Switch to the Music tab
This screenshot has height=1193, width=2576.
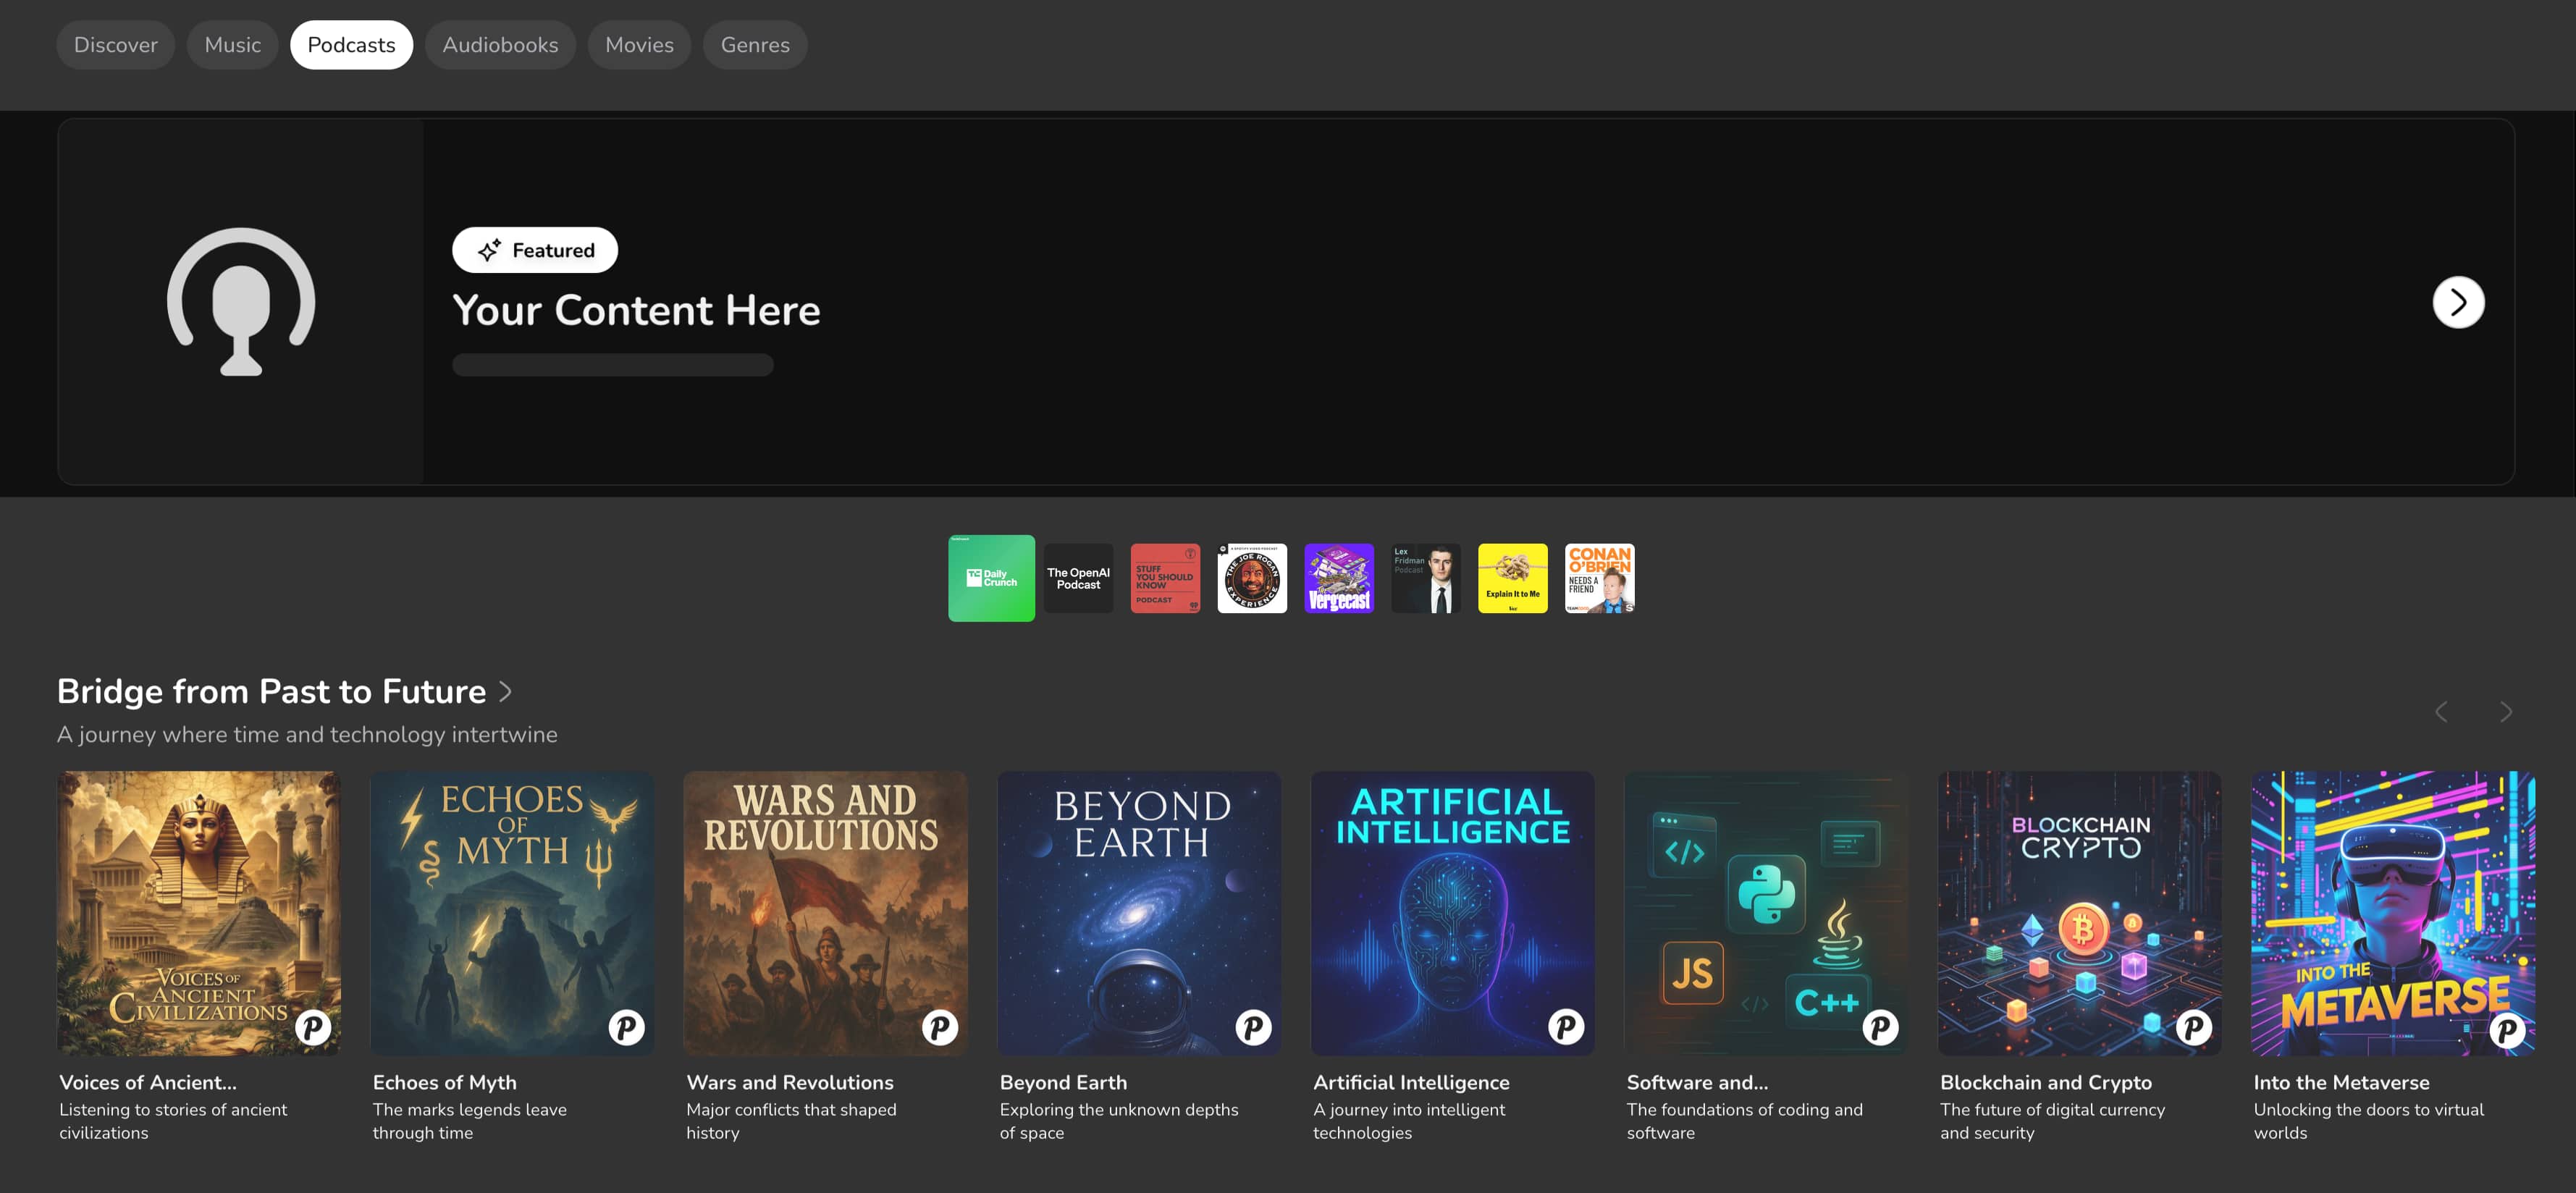click(x=232, y=45)
